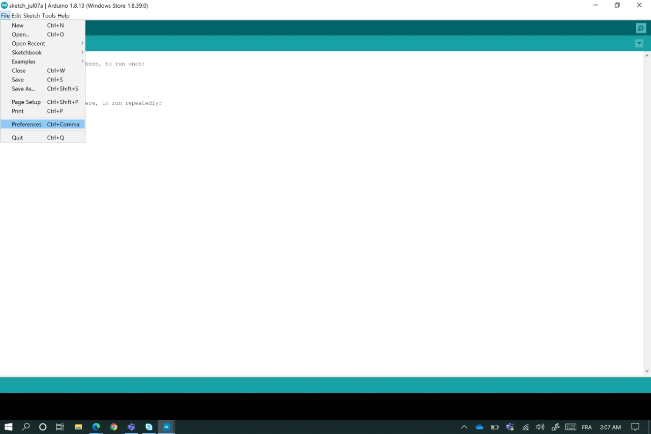Choose Print from the File menu
651x434 pixels.
[43, 111]
